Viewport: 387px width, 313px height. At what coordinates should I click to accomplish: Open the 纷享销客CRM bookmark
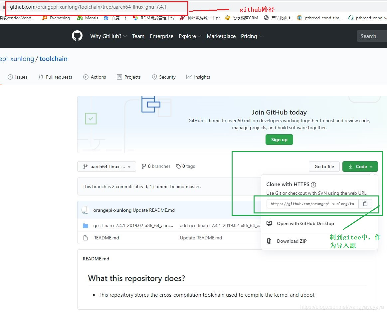(x=241, y=18)
